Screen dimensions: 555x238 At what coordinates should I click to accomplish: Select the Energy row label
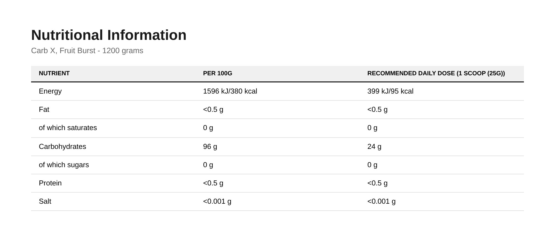click(x=50, y=91)
